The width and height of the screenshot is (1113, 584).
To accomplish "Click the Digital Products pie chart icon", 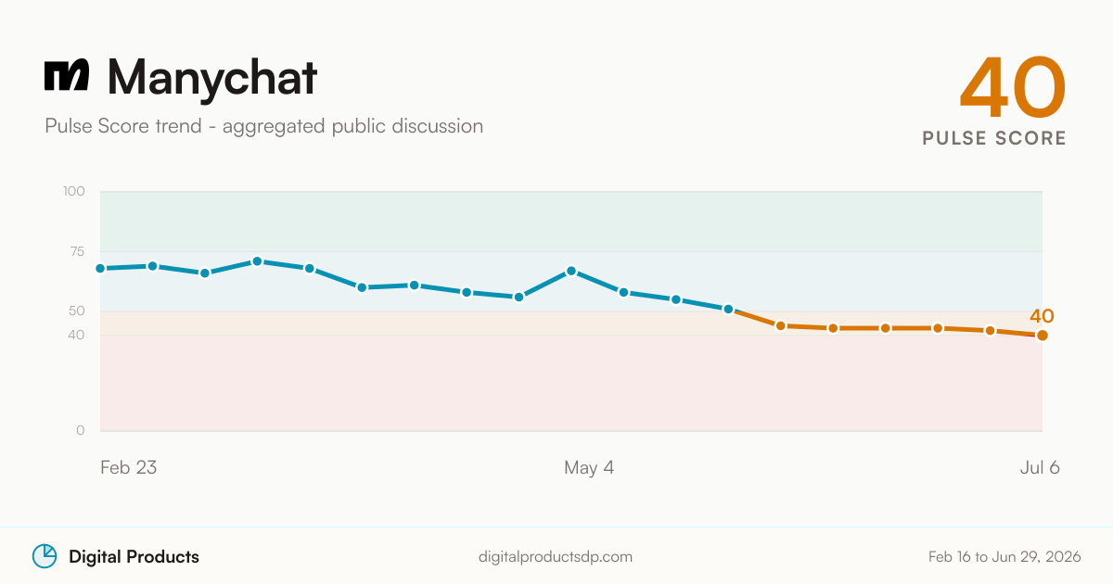I will tap(45, 556).
